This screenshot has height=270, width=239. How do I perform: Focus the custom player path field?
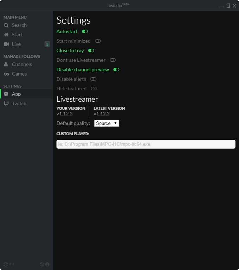click(x=146, y=144)
